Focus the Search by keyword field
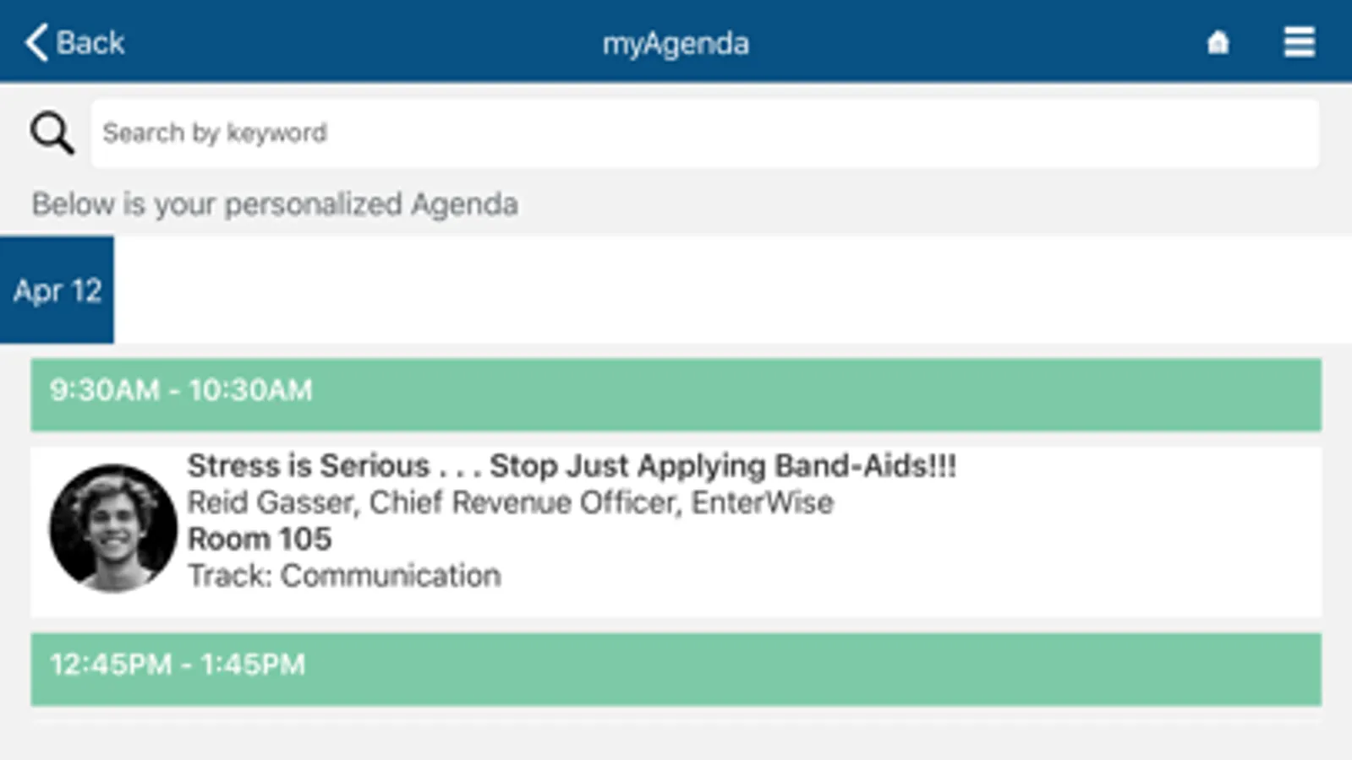 705,133
